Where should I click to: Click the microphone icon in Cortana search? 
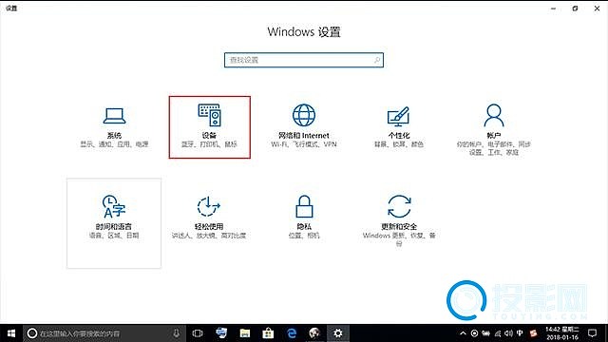coord(177,333)
